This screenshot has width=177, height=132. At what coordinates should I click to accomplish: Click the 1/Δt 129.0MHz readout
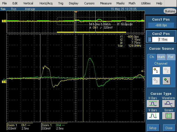pyautogui.click(x=129, y=46)
